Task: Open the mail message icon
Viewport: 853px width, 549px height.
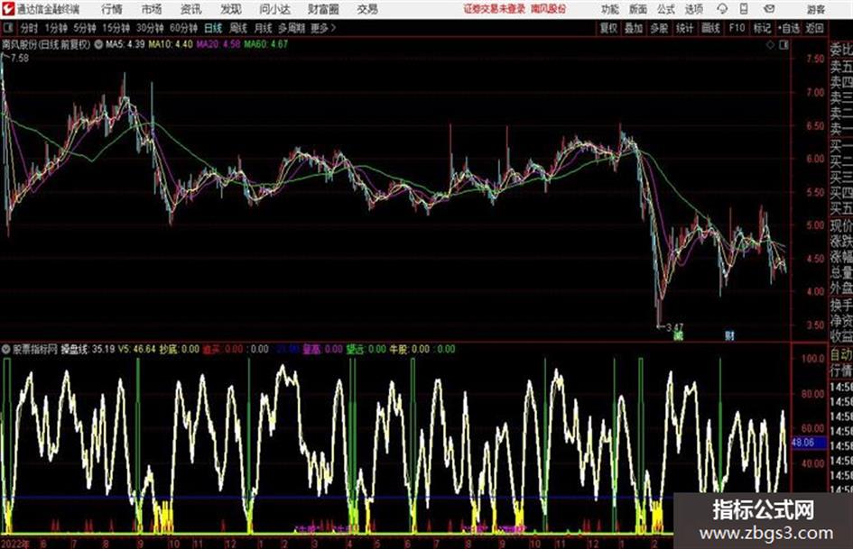Action: [x=769, y=9]
